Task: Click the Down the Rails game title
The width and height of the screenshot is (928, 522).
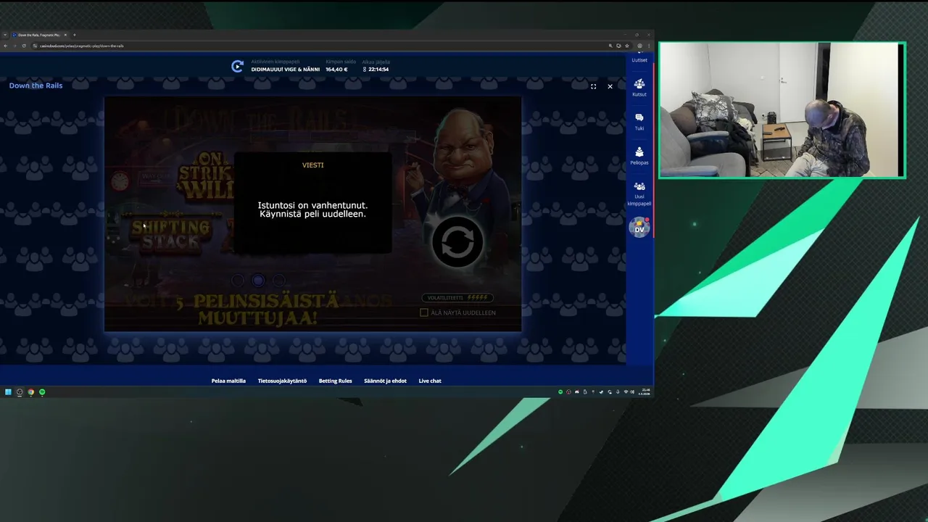Action: (36, 86)
